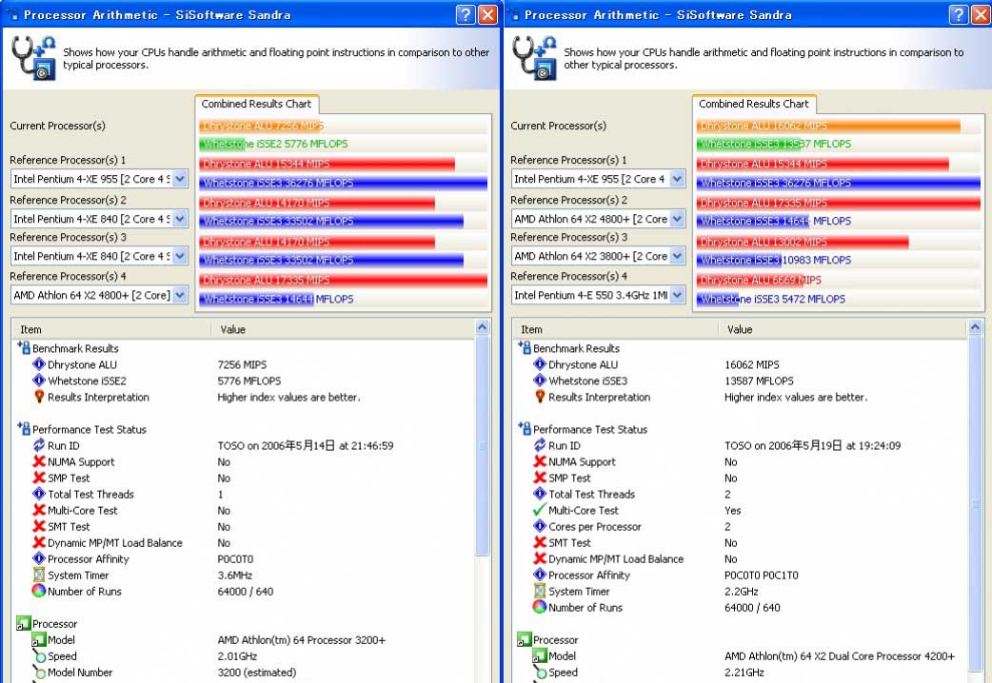Screen dimensions: 992x683
Task: Click Processor Affinity icon in right window
Action: pyautogui.click(x=540, y=575)
